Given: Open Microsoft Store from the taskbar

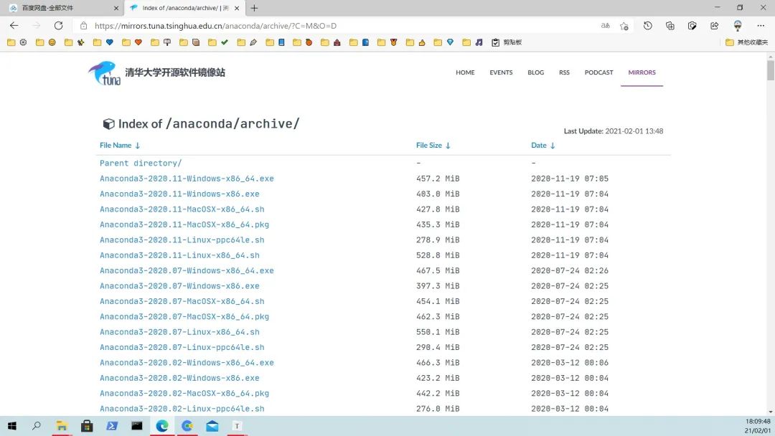Looking at the screenshot, I should pyautogui.click(x=87, y=426).
